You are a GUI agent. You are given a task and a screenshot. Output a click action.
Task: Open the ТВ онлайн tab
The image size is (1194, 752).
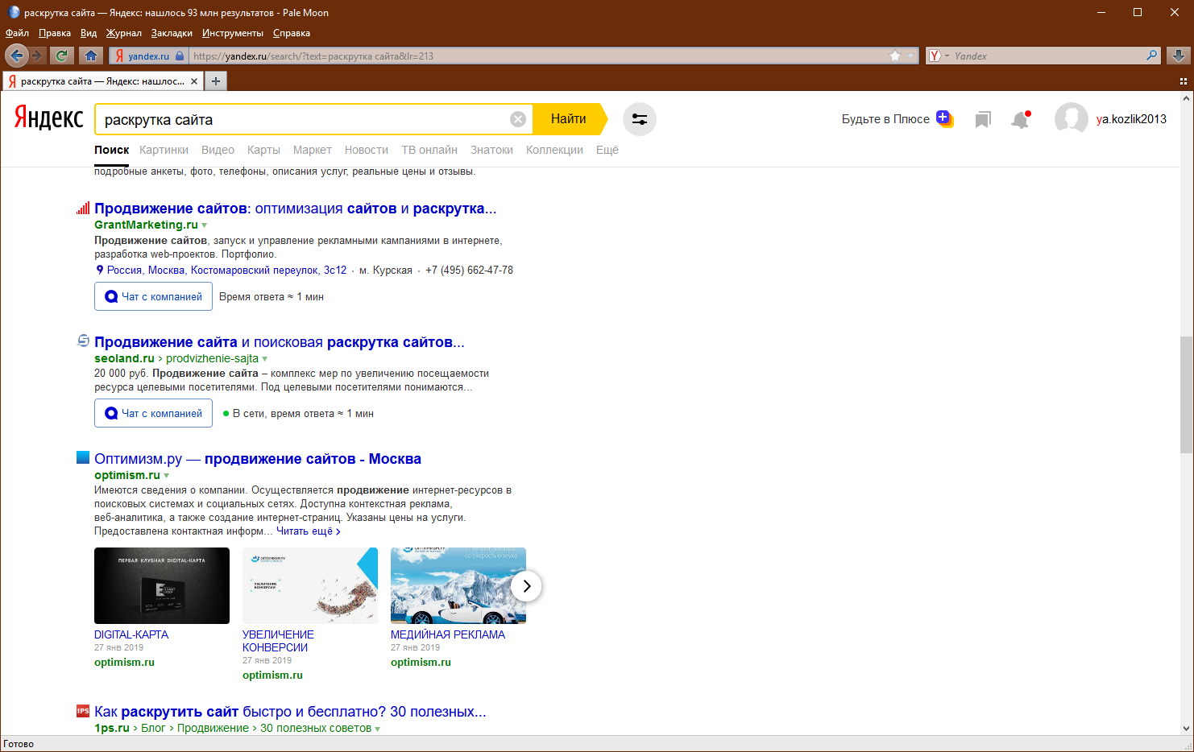click(x=429, y=150)
